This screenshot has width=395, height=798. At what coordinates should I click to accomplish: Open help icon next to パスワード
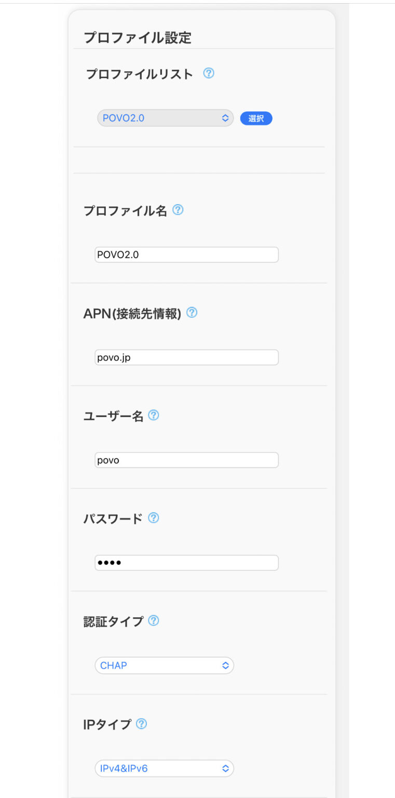[x=154, y=518]
